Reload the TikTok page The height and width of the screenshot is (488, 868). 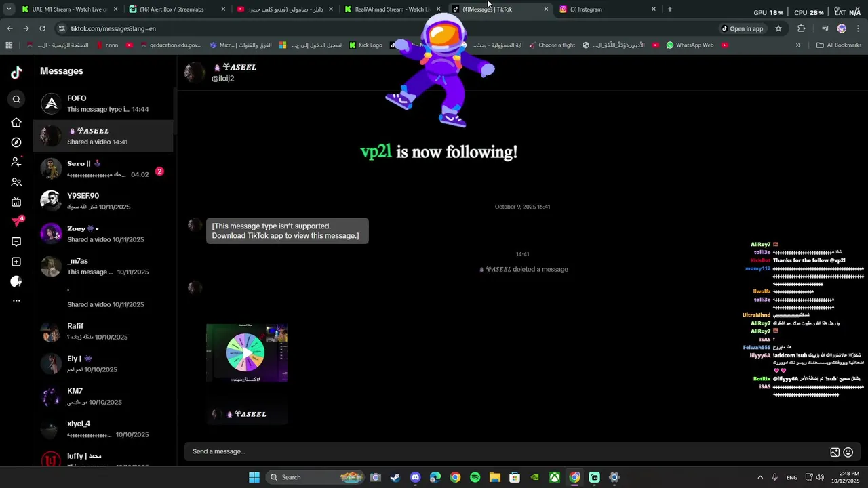pos(42,28)
